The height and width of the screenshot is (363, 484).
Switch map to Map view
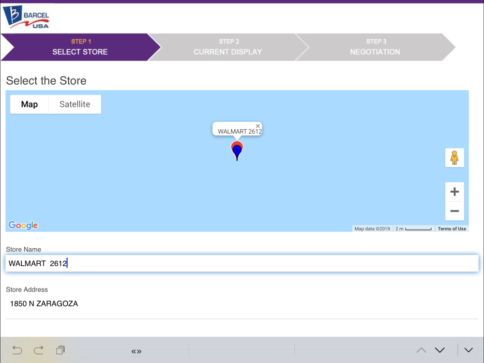30,105
